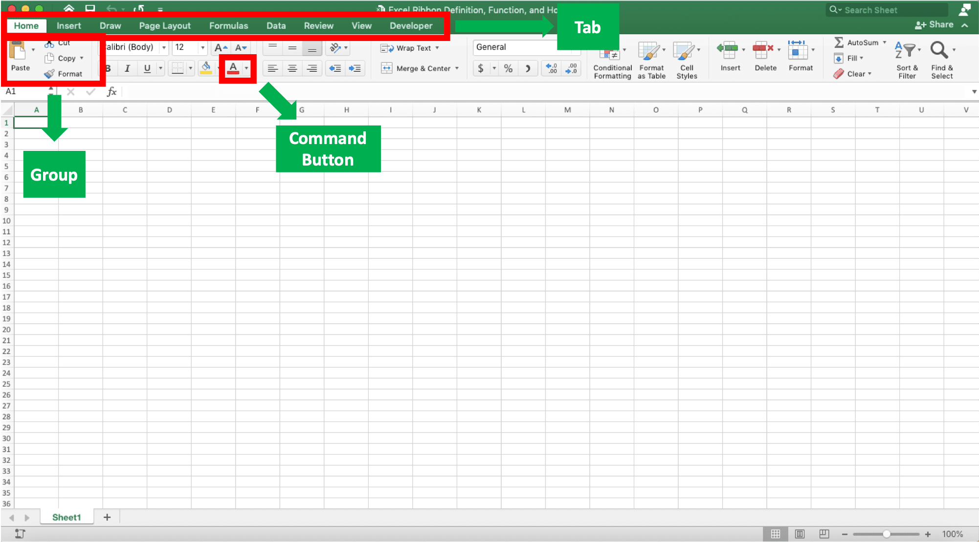Open the Developer tab
The image size is (979, 542).
click(411, 26)
